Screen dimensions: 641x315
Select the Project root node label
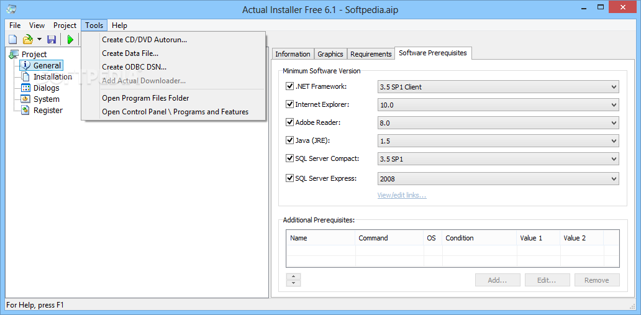pyautogui.click(x=34, y=54)
